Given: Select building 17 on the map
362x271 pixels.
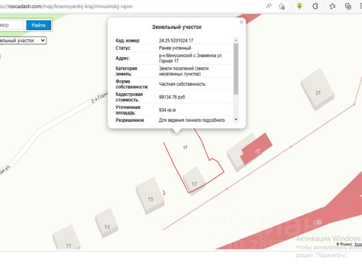Looking at the screenshot, I should pyautogui.click(x=194, y=181).
